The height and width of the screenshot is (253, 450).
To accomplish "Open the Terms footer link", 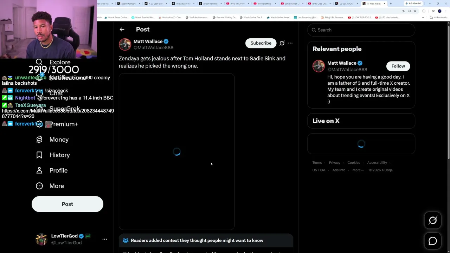I will point(317,163).
